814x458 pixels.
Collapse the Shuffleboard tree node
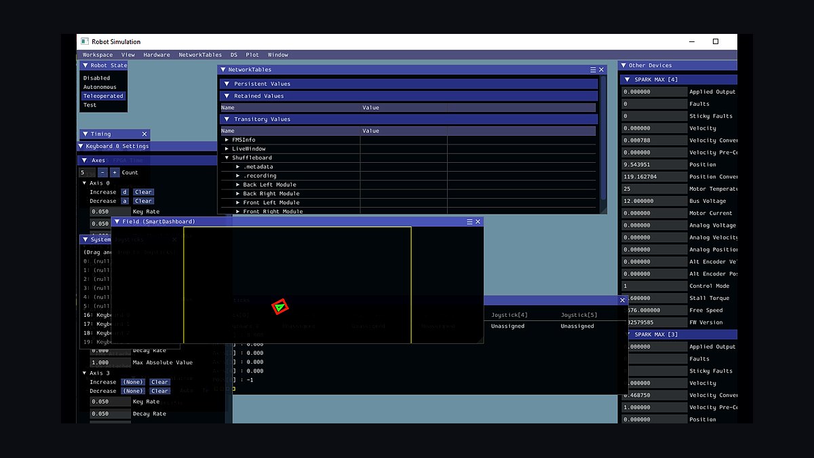click(227, 158)
